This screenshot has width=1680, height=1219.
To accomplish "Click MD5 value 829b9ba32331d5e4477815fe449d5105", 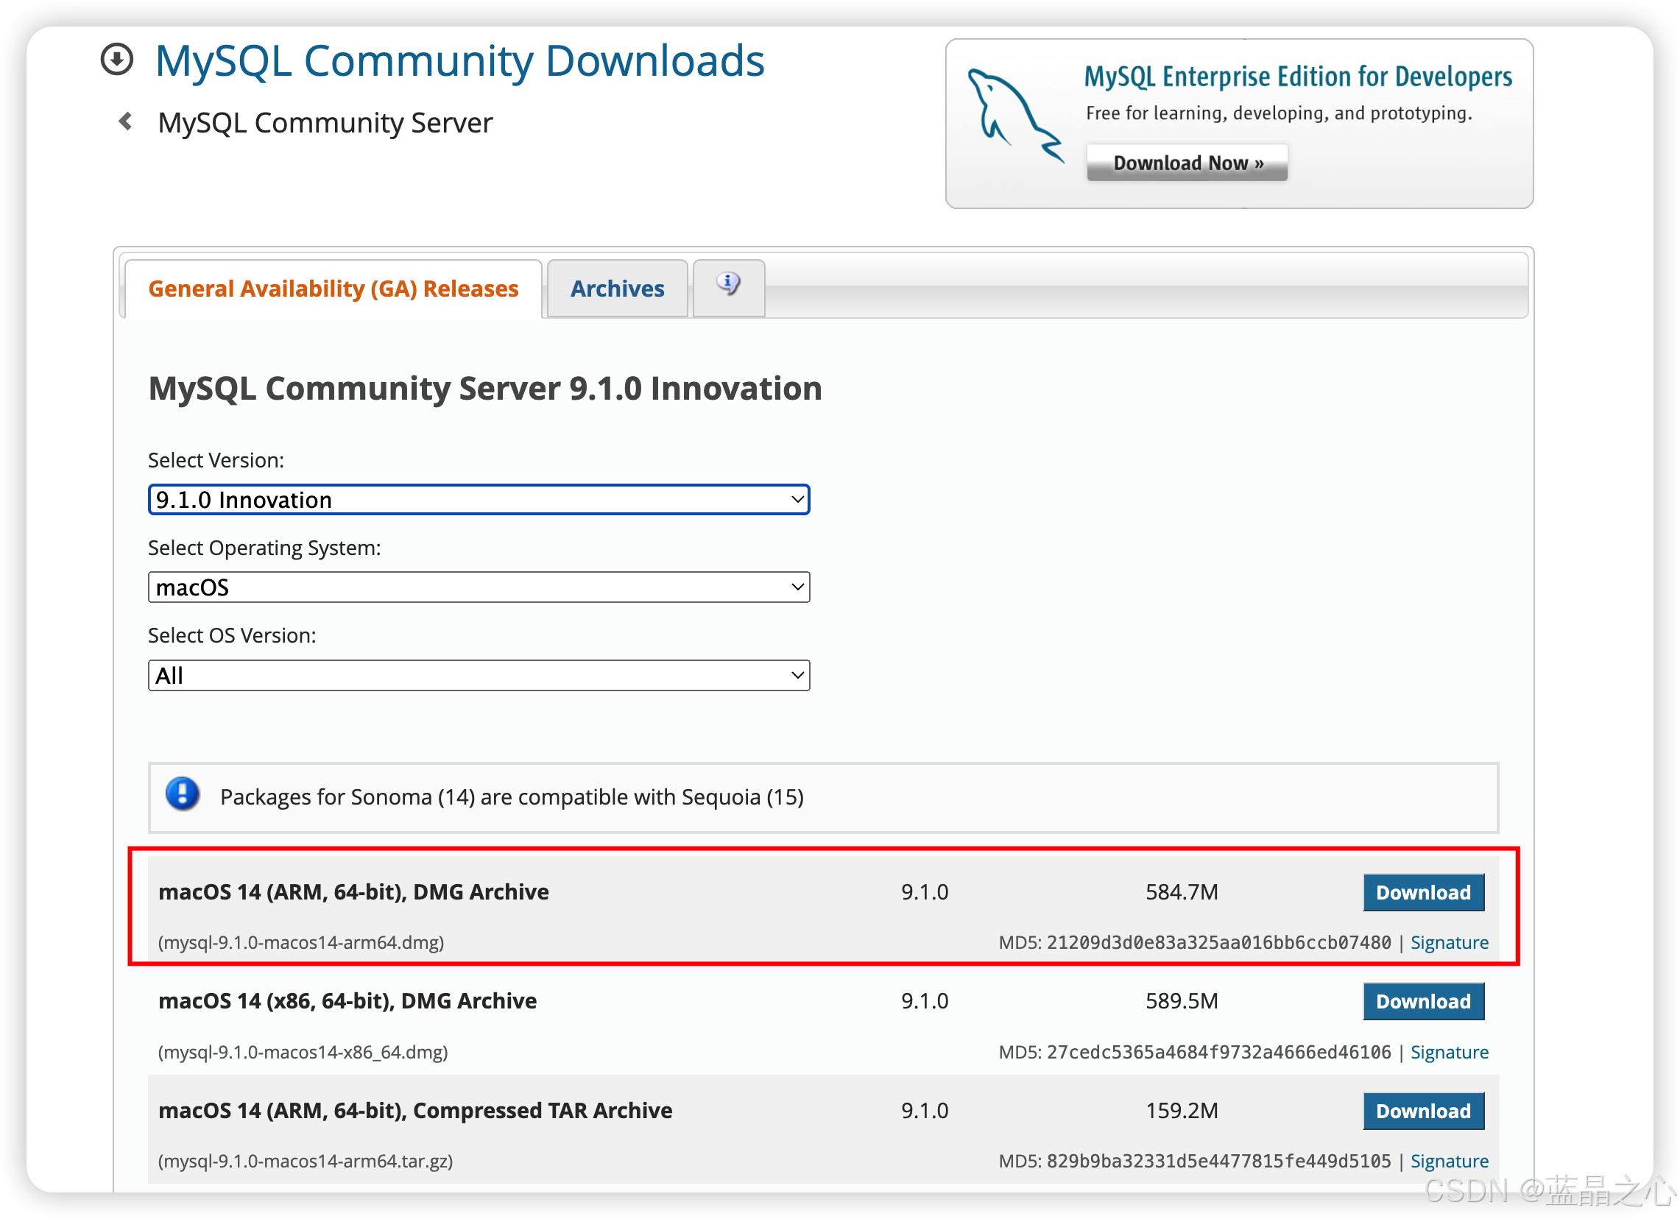I will 1218,1161.
